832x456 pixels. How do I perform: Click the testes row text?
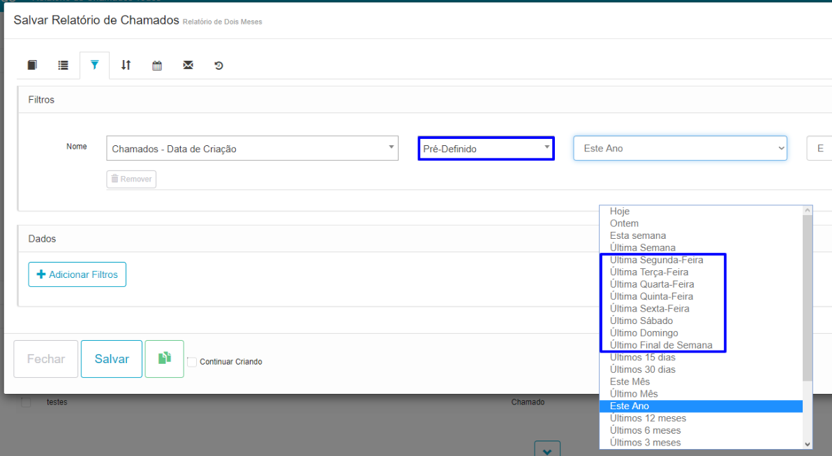57,402
